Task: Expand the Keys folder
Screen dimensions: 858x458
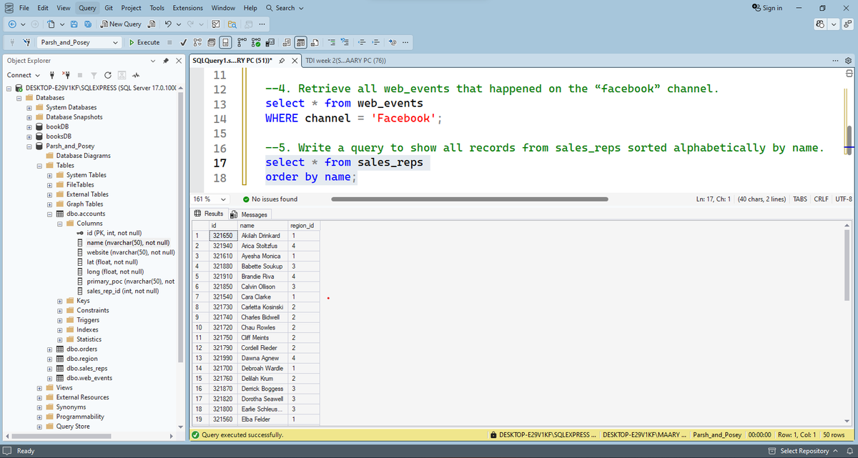Action: tap(60, 301)
